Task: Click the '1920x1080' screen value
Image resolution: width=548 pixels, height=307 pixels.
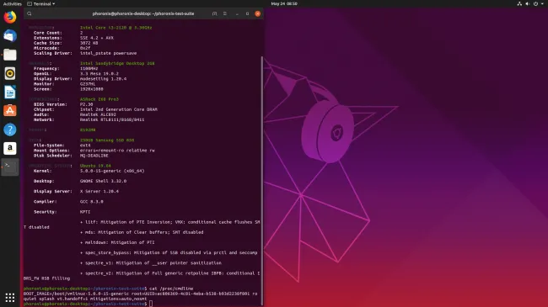Action: (92, 89)
